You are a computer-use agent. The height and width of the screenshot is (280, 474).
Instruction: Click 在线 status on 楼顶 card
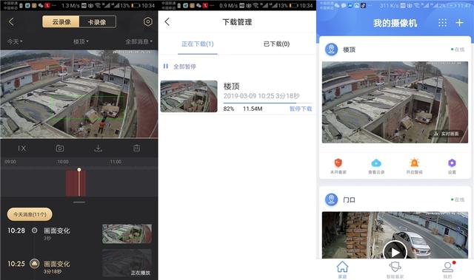tap(458, 49)
